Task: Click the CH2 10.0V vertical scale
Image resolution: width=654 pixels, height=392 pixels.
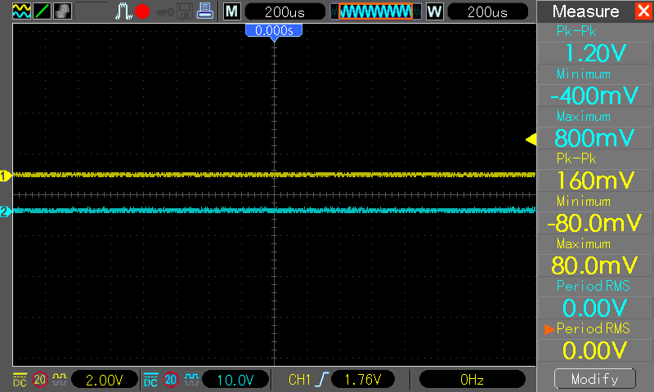Action: [235, 380]
